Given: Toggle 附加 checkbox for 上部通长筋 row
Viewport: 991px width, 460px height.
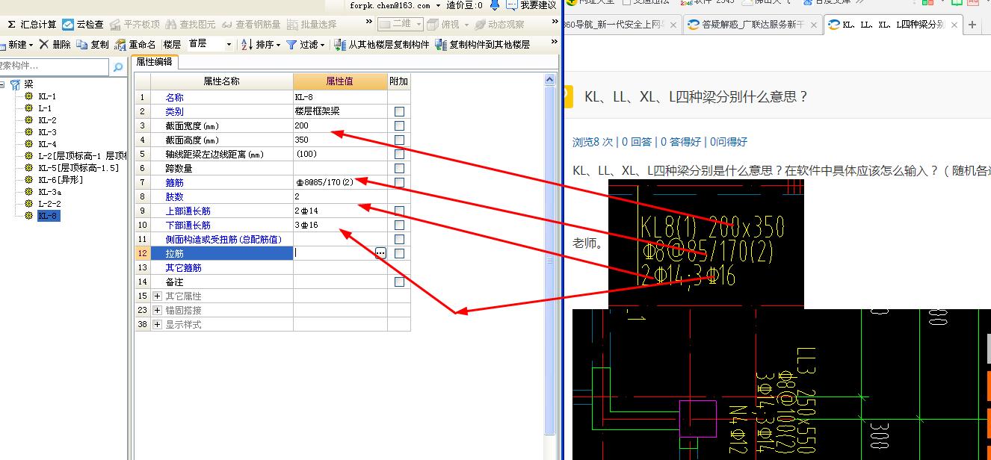Looking at the screenshot, I should (399, 211).
